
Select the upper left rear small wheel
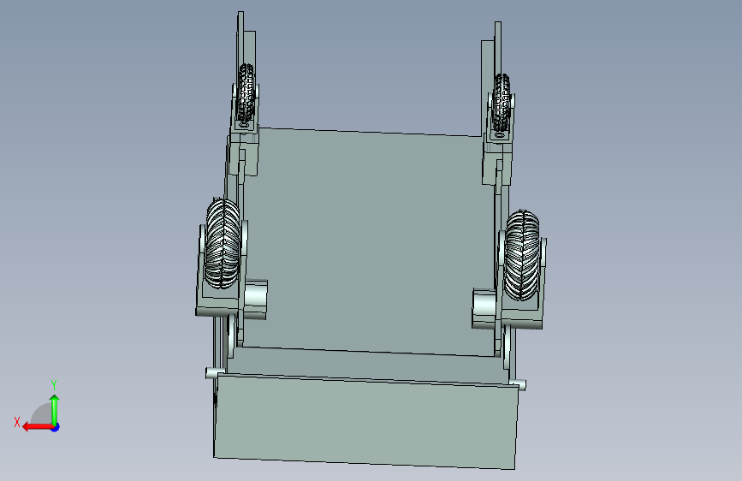coord(246,92)
